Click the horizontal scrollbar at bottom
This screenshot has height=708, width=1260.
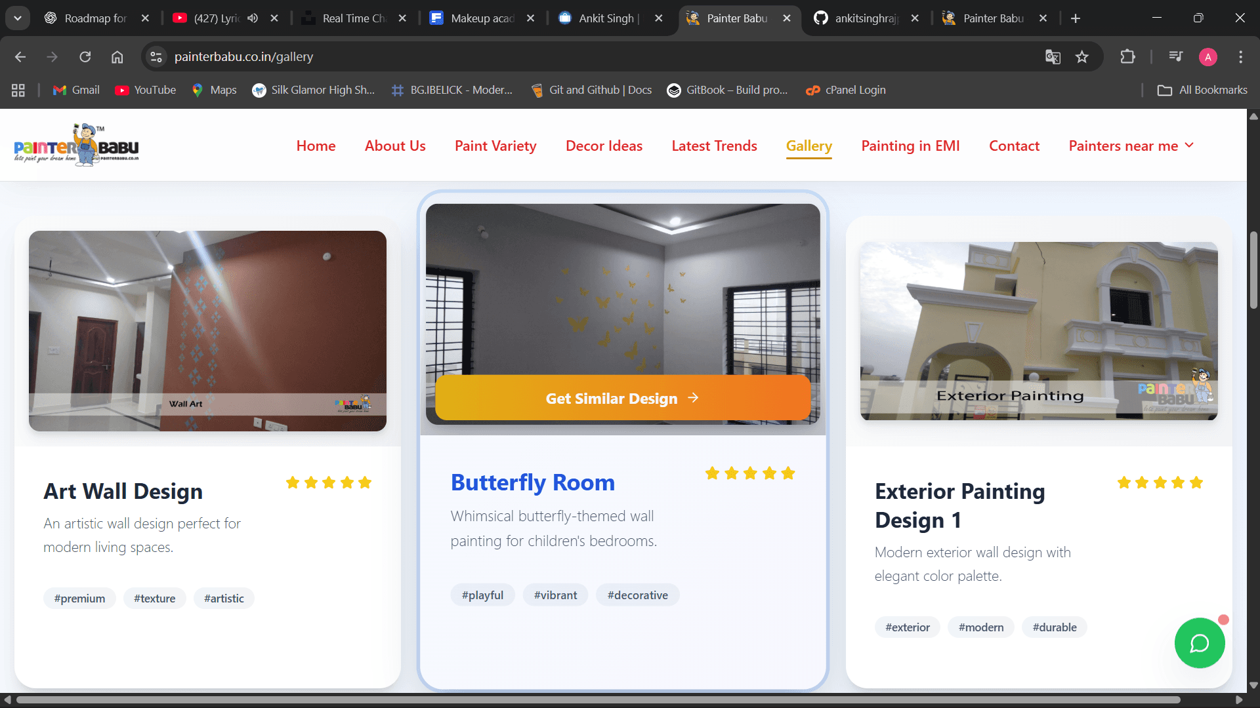coord(597,699)
